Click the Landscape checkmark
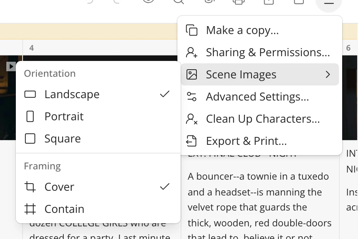 165,94
